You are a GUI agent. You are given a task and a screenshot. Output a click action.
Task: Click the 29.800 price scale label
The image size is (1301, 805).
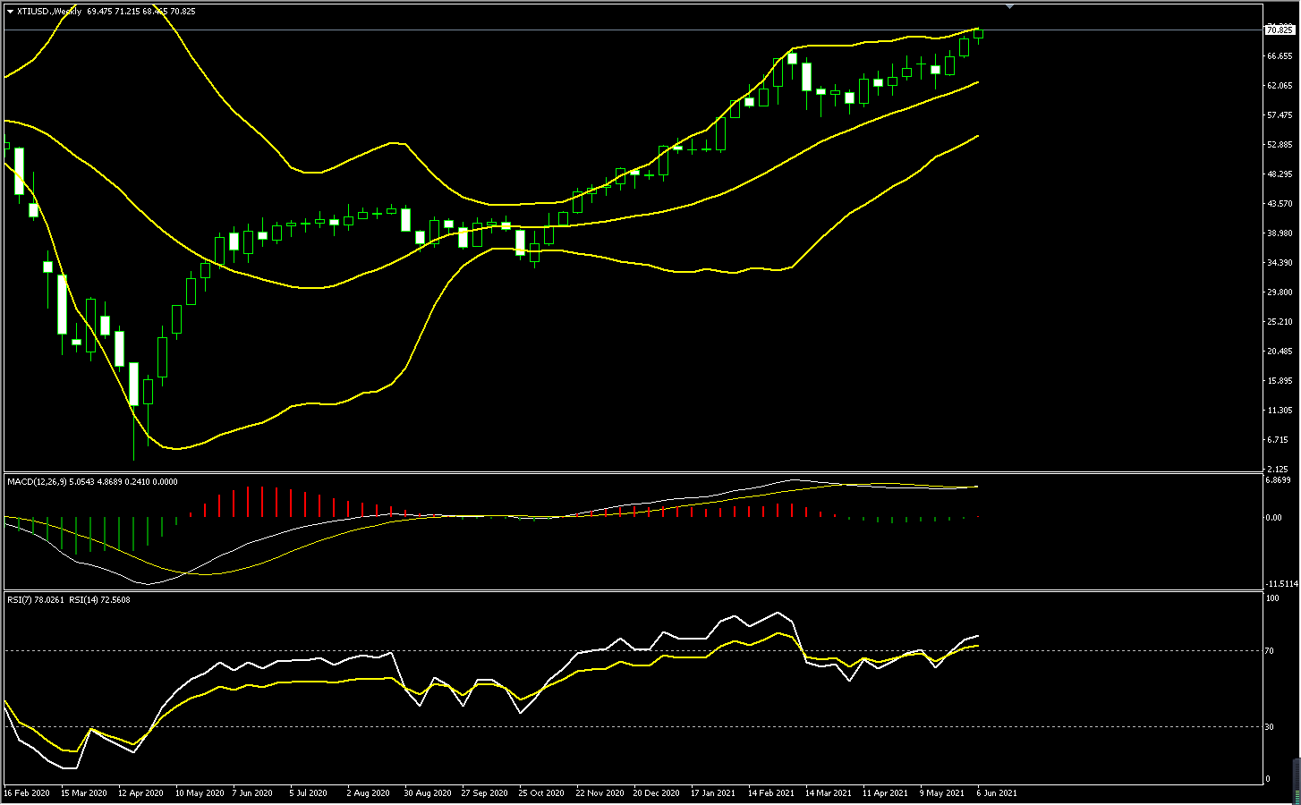pos(1280,292)
